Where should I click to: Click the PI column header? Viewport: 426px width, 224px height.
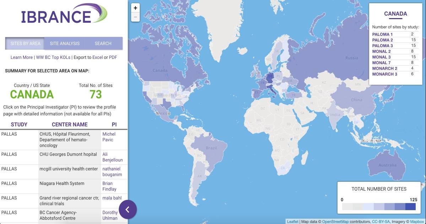click(x=114, y=125)
